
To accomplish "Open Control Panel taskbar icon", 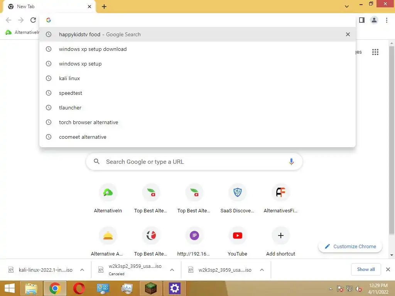I will tap(103, 288).
